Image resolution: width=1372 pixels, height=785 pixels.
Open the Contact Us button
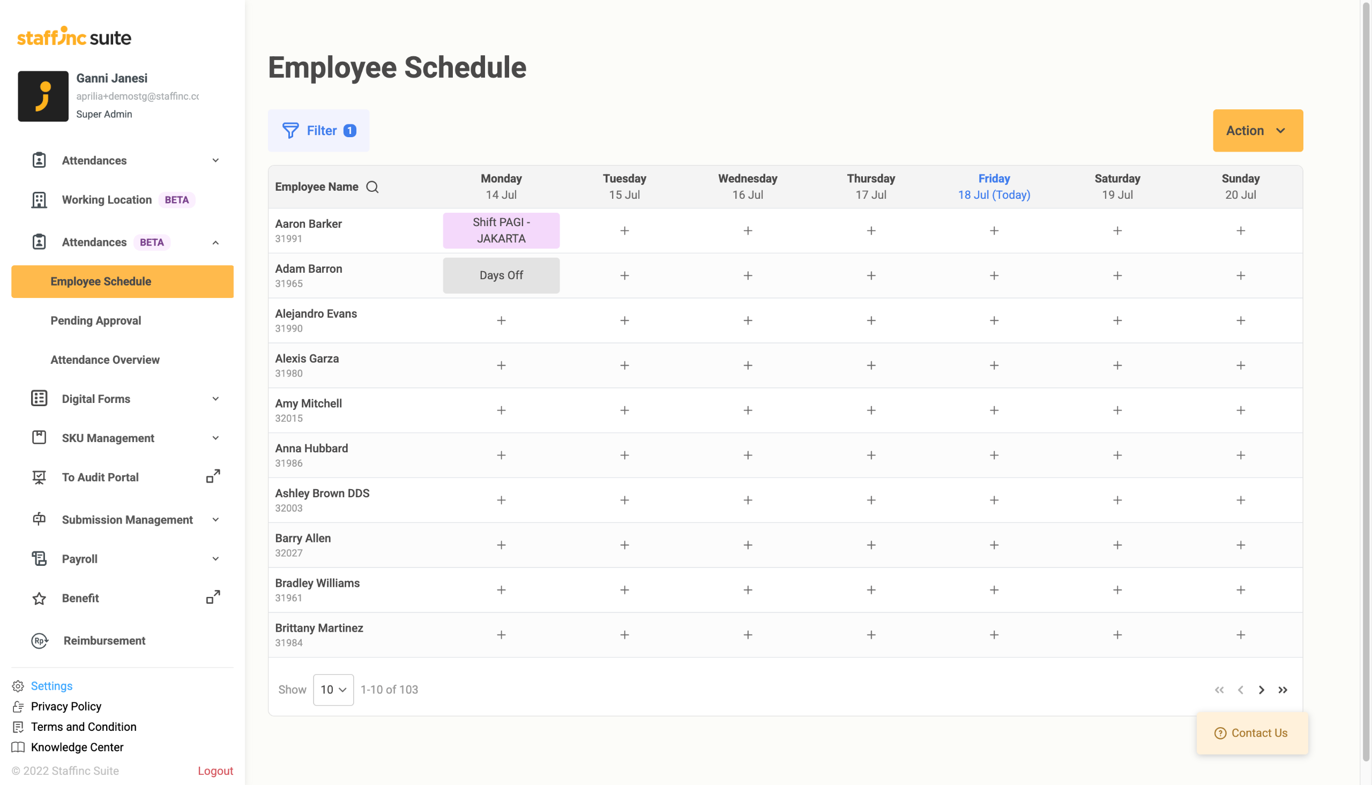[x=1251, y=732]
